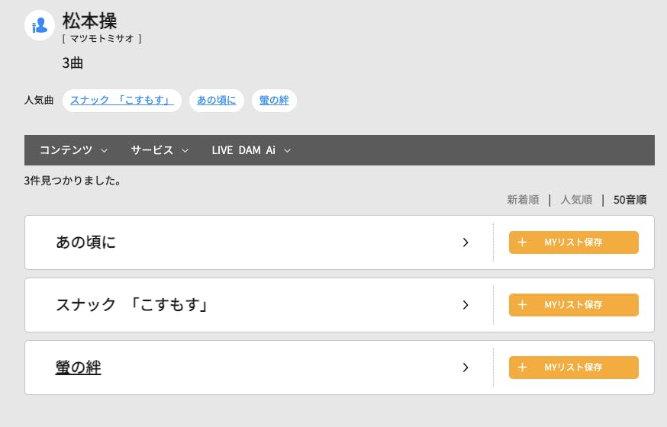Screen dimensions: 667x427
Task: Open popular song tag あの頃に
Action: tap(217, 101)
